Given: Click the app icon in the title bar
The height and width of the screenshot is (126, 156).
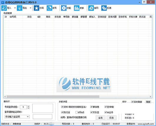Looking at the screenshot, I should coord(3,2).
